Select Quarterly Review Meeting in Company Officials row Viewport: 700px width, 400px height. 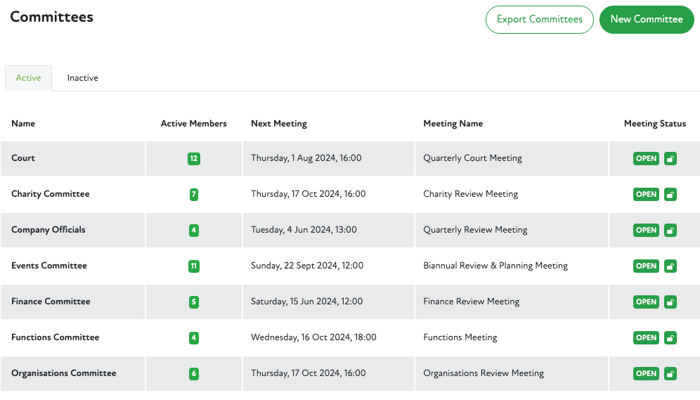pyautogui.click(x=475, y=230)
